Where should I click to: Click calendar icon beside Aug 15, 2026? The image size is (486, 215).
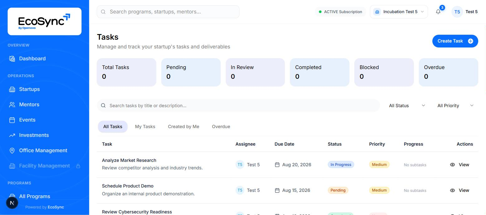pyautogui.click(x=277, y=190)
